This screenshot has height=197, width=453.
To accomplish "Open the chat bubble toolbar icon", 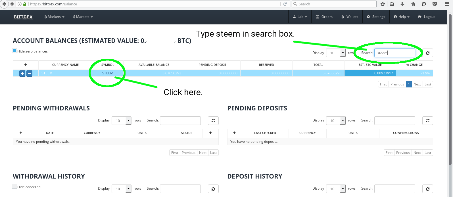I will [424, 4].
